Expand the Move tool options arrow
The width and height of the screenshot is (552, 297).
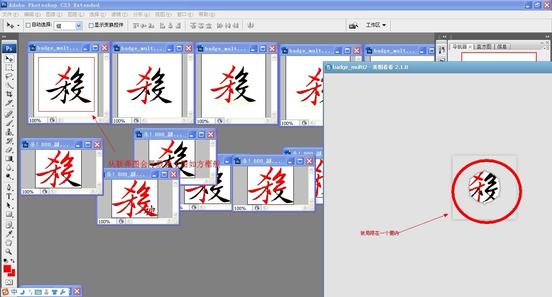pos(19,25)
